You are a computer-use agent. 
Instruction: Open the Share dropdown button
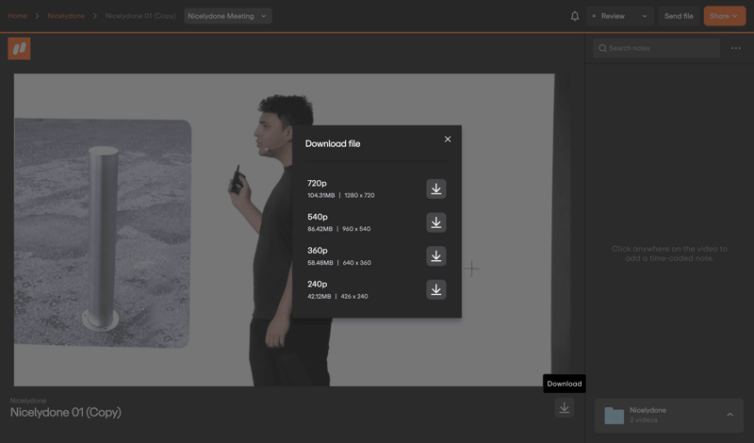pos(724,16)
